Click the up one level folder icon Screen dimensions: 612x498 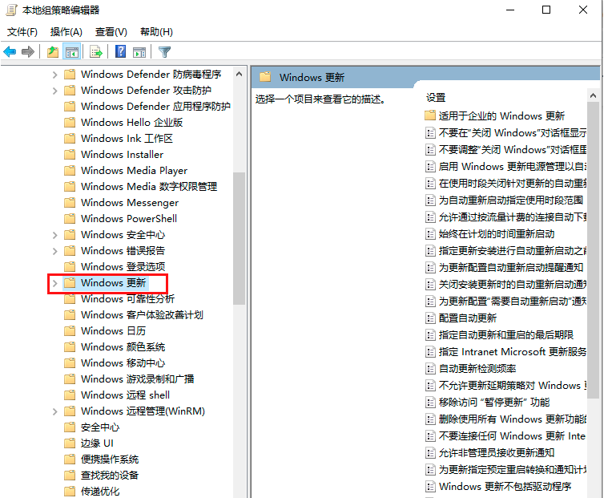52,52
